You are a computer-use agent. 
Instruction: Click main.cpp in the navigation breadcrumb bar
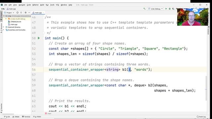click(11, 9)
